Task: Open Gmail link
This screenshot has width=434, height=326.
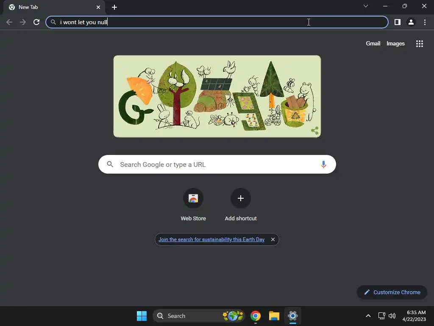Action: [x=373, y=44]
